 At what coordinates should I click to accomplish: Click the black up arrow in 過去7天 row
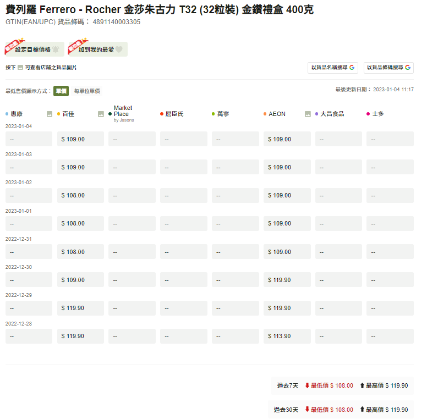(x=362, y=385)
